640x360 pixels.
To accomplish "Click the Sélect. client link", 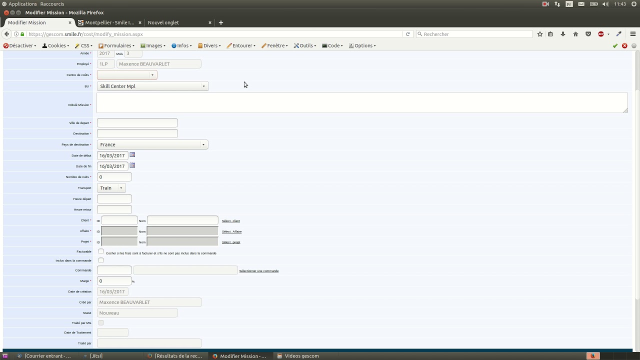I will click(x=231, y=221).
